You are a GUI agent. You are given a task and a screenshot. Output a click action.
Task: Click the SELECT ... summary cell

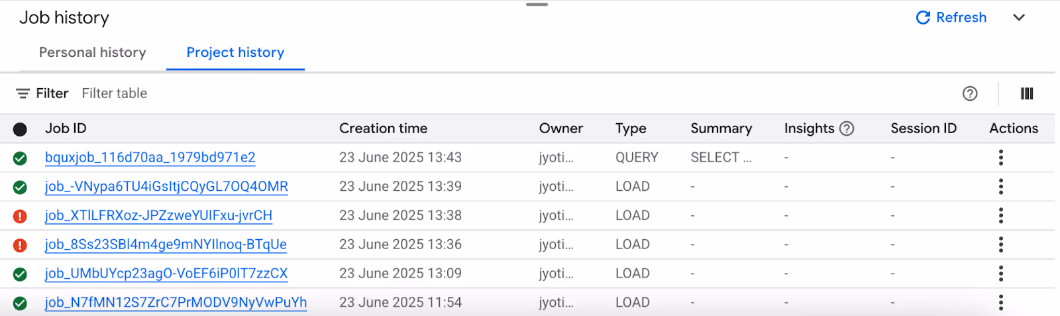pos(721,158)
